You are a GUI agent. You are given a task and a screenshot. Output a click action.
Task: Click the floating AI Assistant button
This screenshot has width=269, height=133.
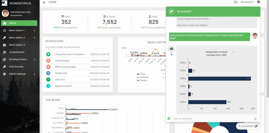pyautogui.click(x=248, y=126)
